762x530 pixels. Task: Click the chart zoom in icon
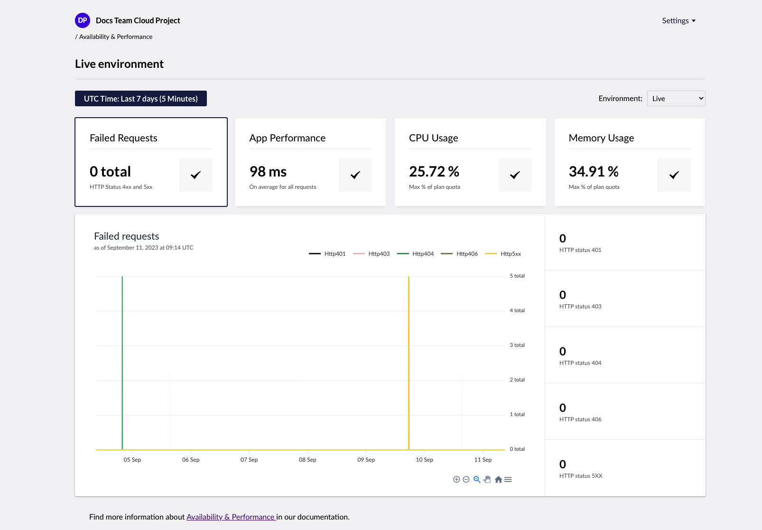pyautogui.click(x=456, y=480)
